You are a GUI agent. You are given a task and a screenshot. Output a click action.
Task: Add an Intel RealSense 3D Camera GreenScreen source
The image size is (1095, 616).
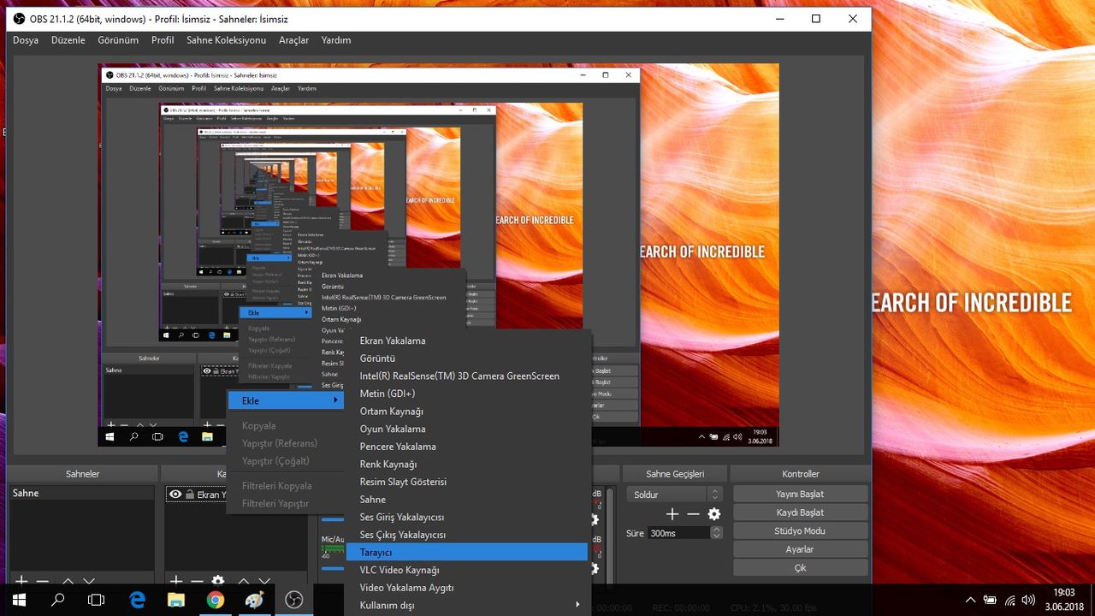point(469,376)
